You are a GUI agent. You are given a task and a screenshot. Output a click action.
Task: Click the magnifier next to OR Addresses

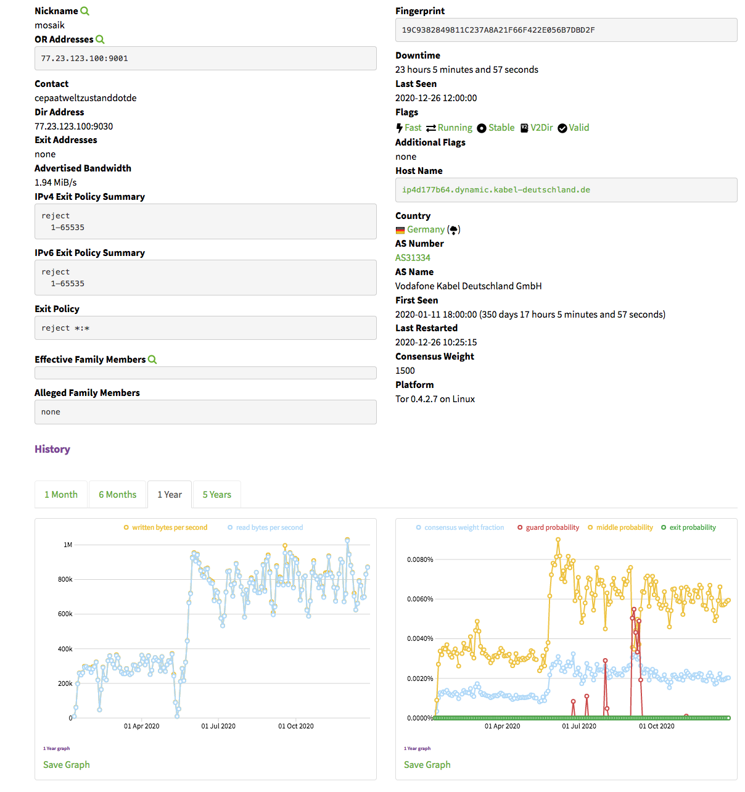(100, 39)
